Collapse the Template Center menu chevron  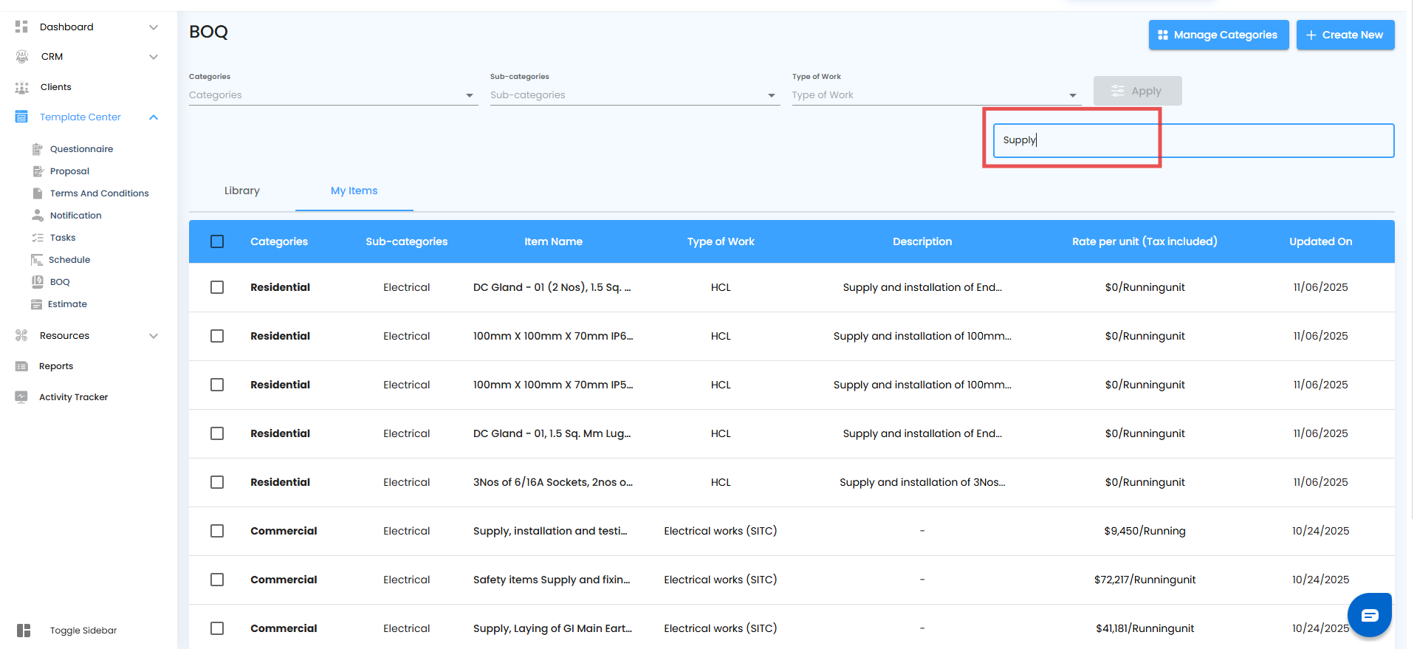154,117
